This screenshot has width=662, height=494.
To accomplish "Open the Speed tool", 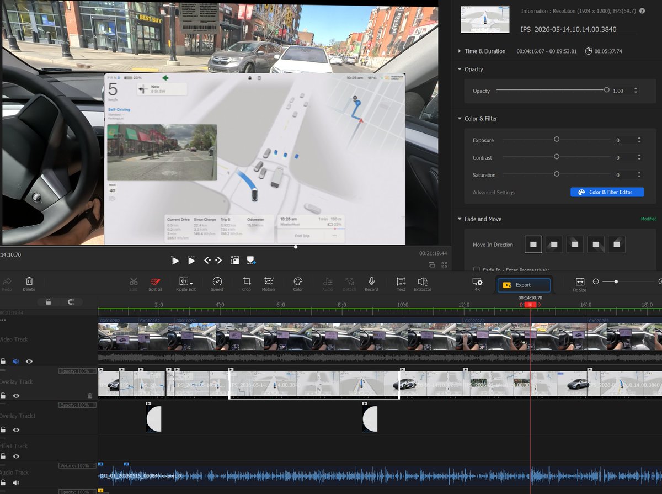I will tap(217, 283).
